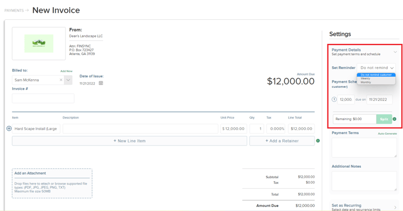
Task: Click the Add a Retainer button
Action: pyautogui.click(x=282, y=141)
